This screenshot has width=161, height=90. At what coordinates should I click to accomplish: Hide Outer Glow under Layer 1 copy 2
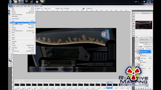coord(141,56)
